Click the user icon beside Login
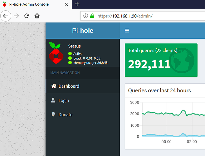Image resolution: width=205 pixels, height=156 pixels. coord(54,100)
